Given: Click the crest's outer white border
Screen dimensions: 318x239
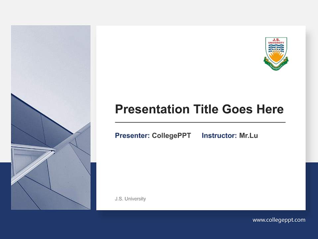Looking at the screenshot, I should (267, 50).
